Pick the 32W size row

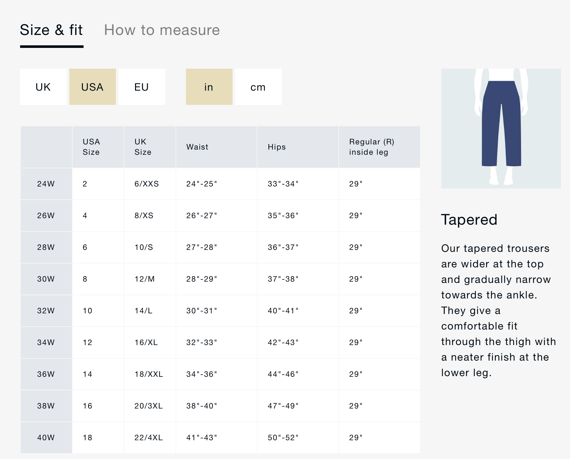[46, 311]
